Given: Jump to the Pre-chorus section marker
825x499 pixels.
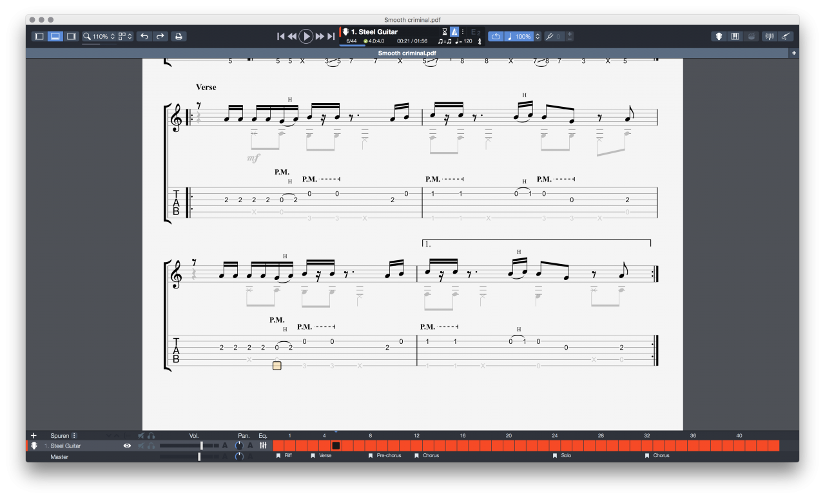Looking at the screenshot, I should [385, 456].
